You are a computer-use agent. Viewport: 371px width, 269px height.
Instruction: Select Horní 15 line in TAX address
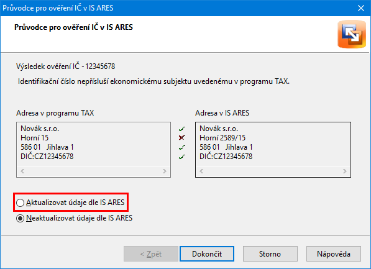point(35,138)
